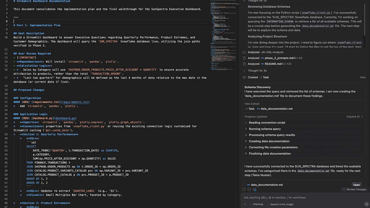Click editor line number 13

(x=6, y=58)
